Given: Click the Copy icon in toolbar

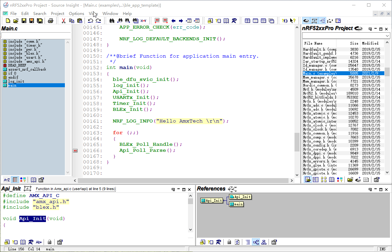Looking at the screenshot, I should (x=72, y=21).
